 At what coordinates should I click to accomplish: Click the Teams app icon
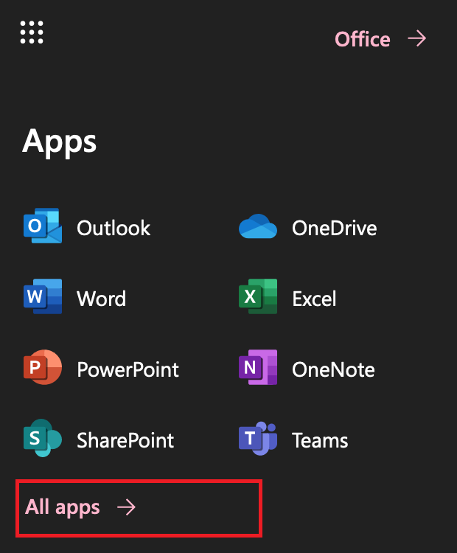pos(258,439)
